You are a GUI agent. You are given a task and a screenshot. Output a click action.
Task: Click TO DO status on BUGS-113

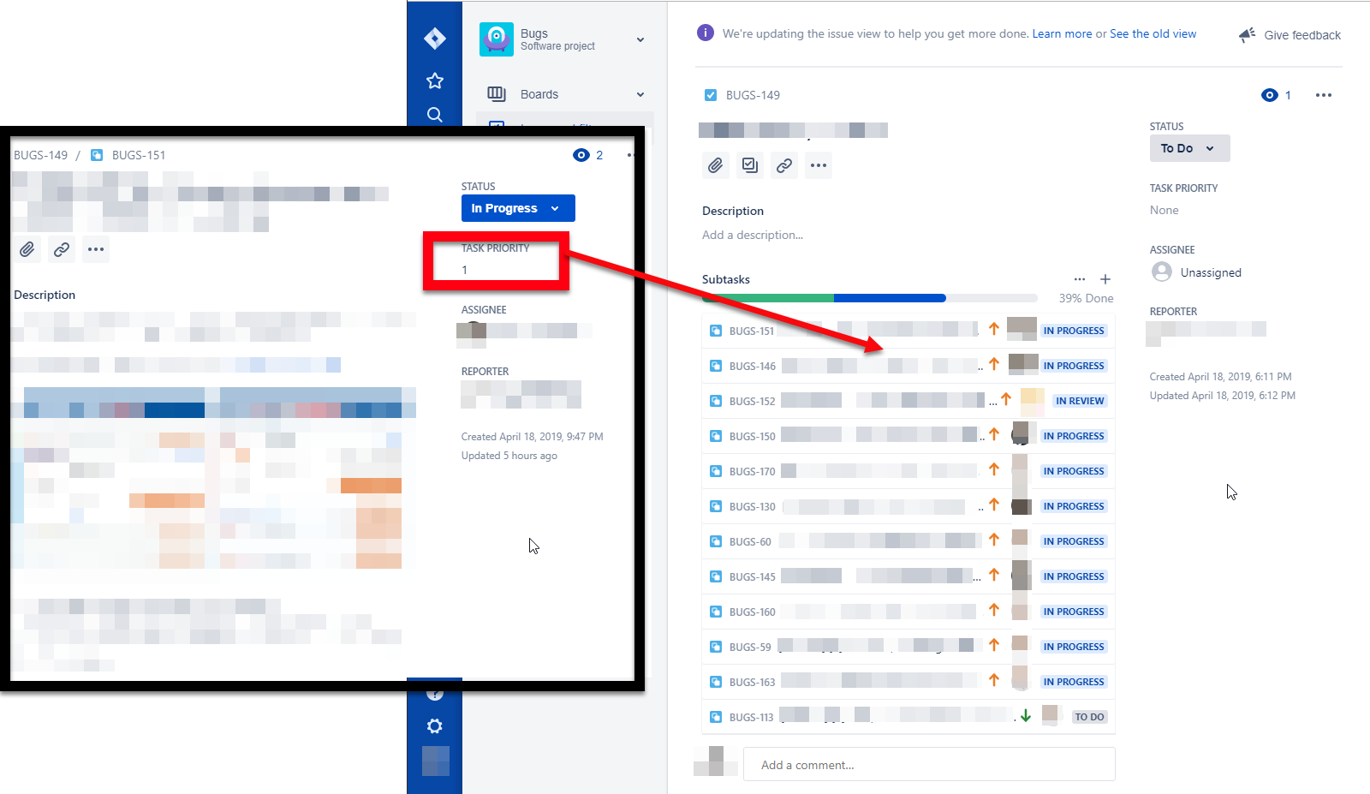[1089, 717]
